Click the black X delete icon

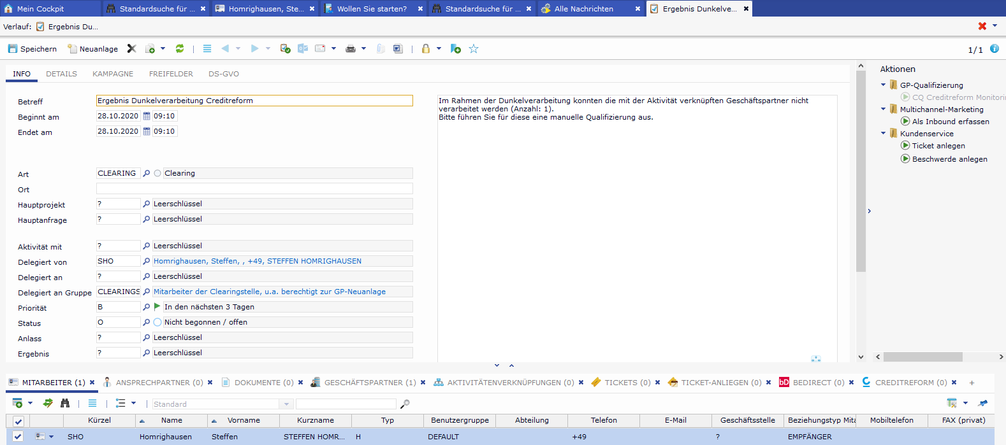(131, 49)
